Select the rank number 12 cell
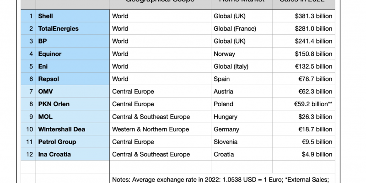 pos(28,154)
